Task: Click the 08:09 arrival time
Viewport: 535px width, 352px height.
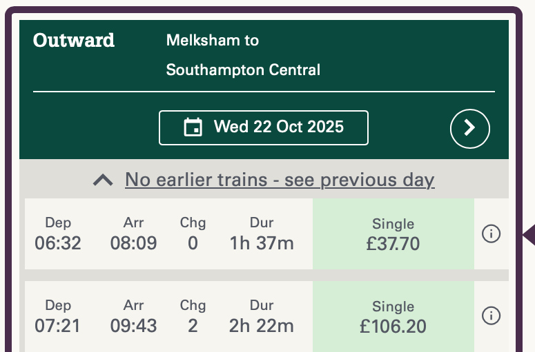Action: point(133,243)
